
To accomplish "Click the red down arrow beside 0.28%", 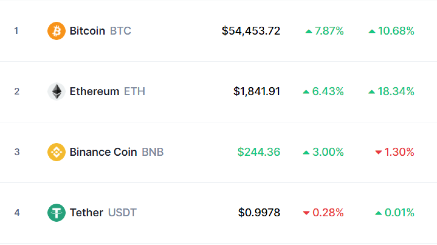I will coord(306,213).
